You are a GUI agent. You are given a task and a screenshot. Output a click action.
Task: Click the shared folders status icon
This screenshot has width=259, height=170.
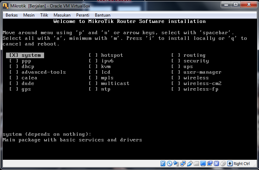click(x=197, y=164)
